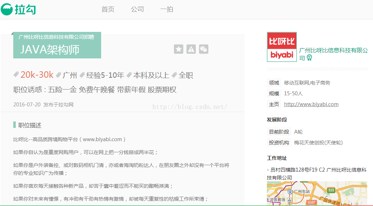Click the 2016-07-20 发布于拉勾网 date text

[x=43, y=105]
